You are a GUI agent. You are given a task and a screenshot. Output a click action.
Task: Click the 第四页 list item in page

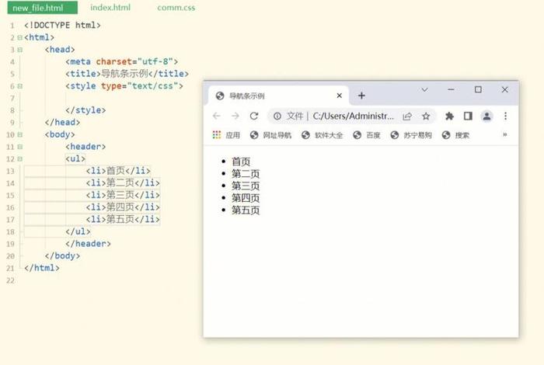pyautogui.click(x=246, y=198)
